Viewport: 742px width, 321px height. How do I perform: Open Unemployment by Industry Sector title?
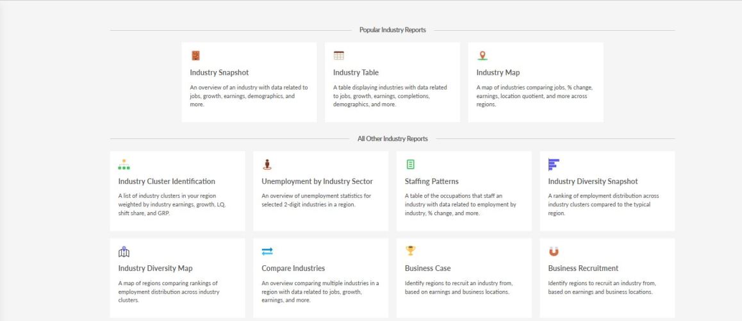click(x=317, y=181)
